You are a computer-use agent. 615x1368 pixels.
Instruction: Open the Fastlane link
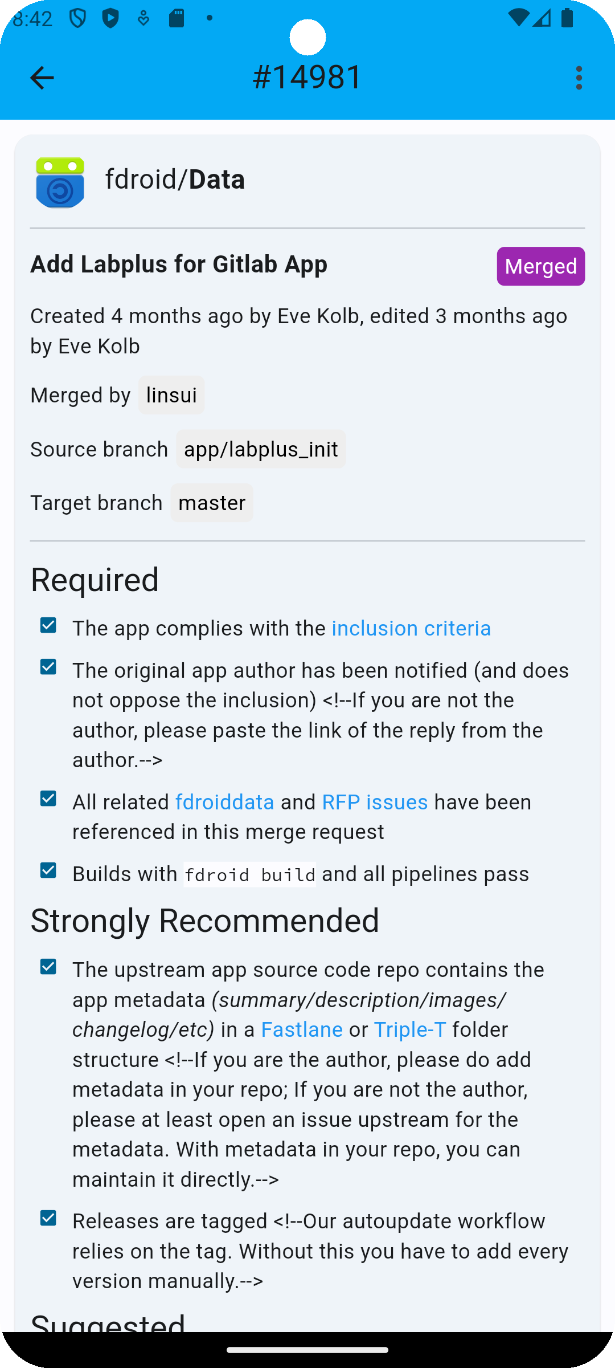pyautogui.click(x=302, y=1029)
